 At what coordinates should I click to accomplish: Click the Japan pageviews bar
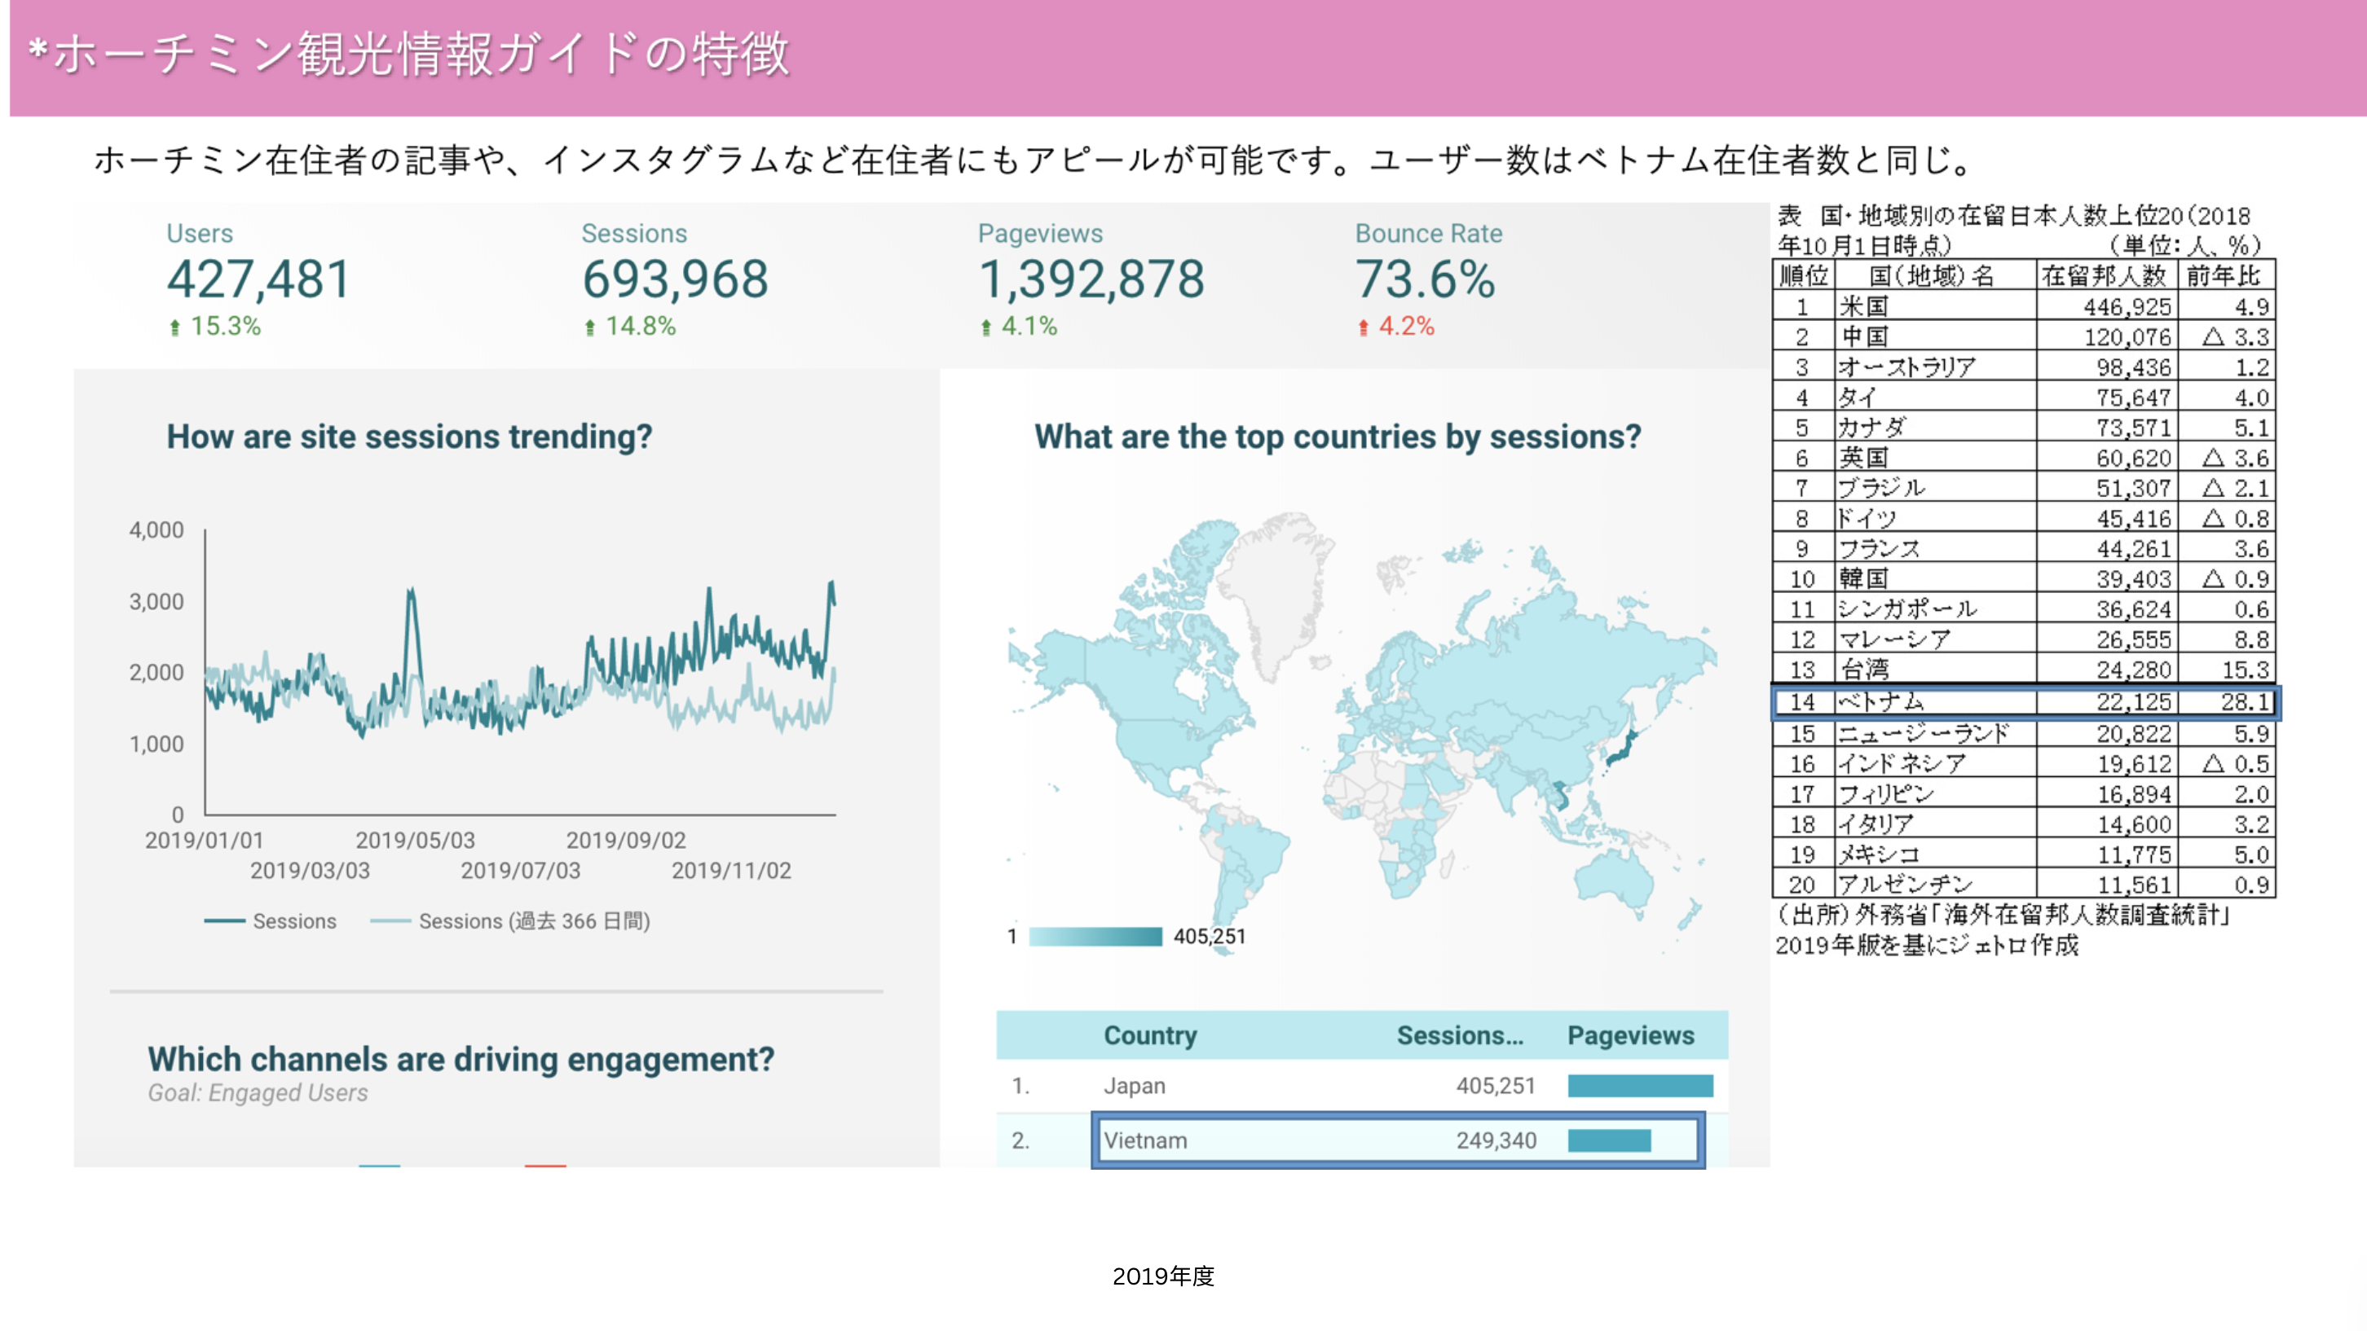[1640, 1086]
